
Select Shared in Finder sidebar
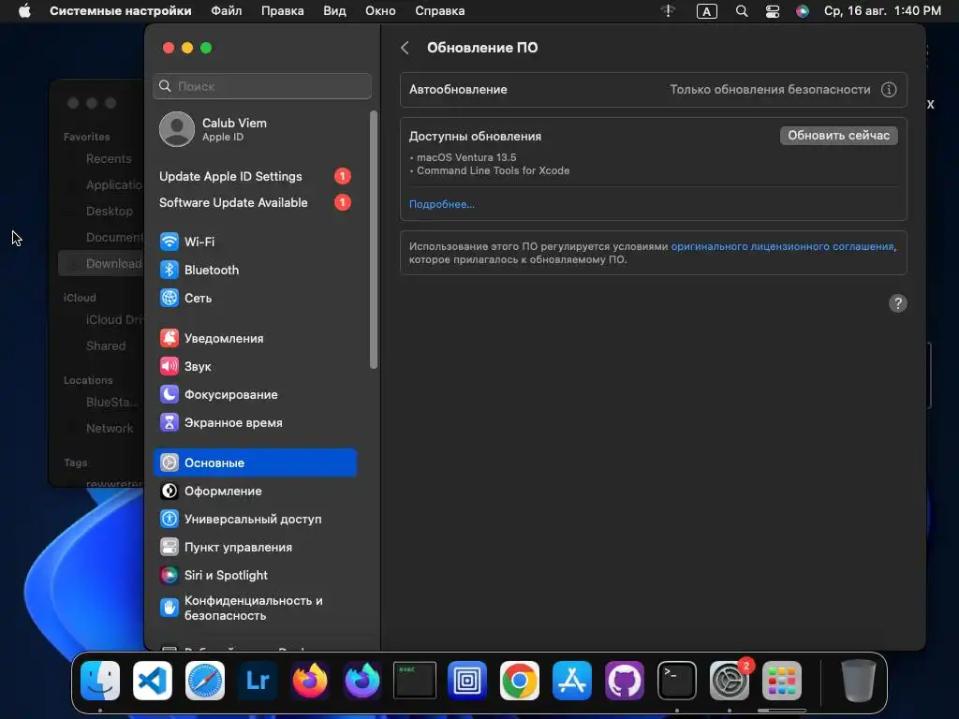pos(106,346)
